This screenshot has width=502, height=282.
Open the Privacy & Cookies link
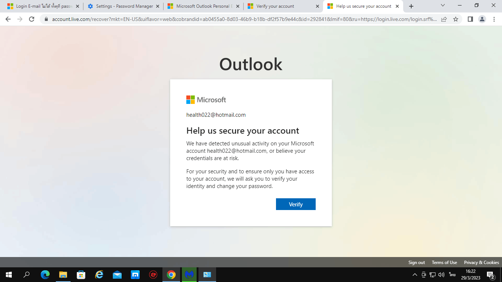pyautogui.click(x=481, y=262)
